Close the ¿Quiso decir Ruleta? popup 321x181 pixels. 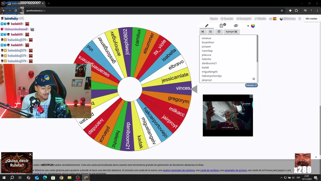pyautogui.click(x=30, y=154)
